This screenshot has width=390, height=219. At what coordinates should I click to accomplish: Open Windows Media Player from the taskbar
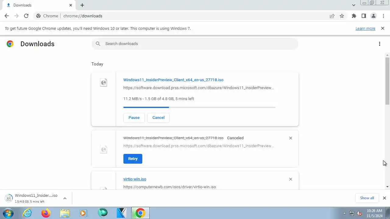point(83,213)
